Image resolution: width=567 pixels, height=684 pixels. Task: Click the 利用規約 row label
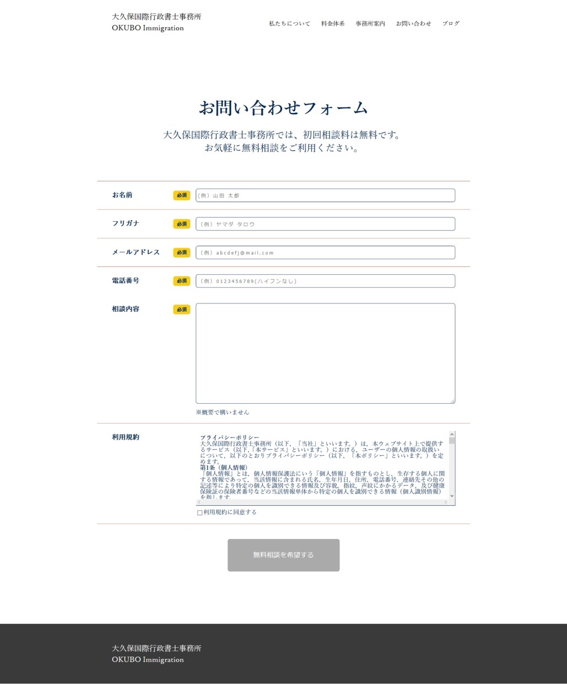click(126, 437)
